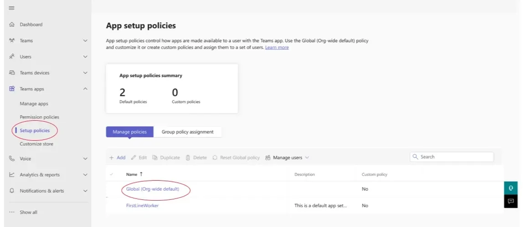Click the "No" value in Global row

coord(365,189)
